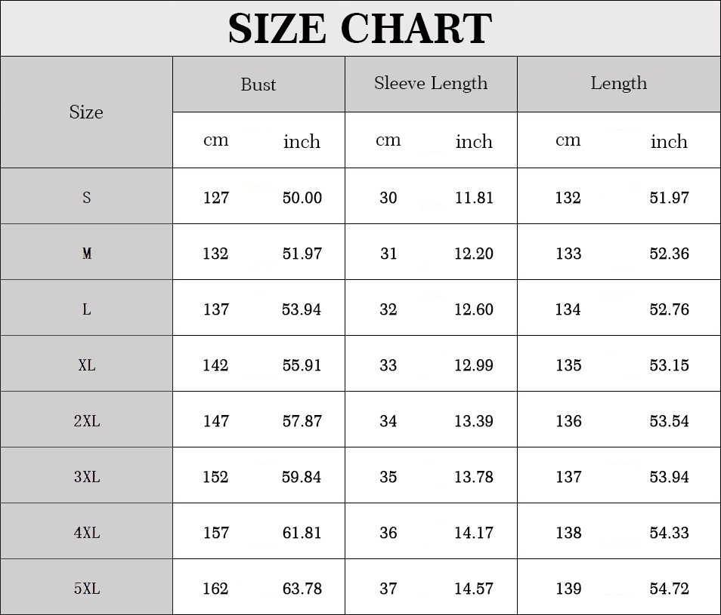Select the XL size row label
This screenshot has width=721, height=615.
point(86,365)
